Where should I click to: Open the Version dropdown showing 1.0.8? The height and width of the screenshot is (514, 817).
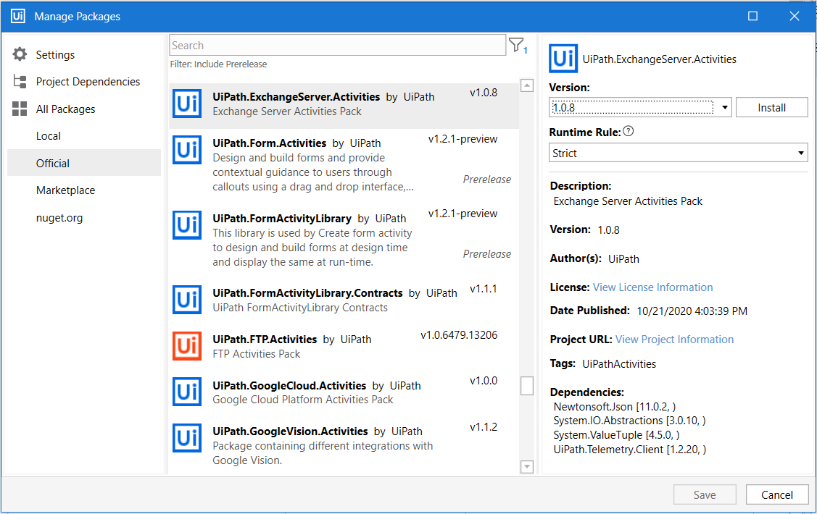[x=640, y=108]
